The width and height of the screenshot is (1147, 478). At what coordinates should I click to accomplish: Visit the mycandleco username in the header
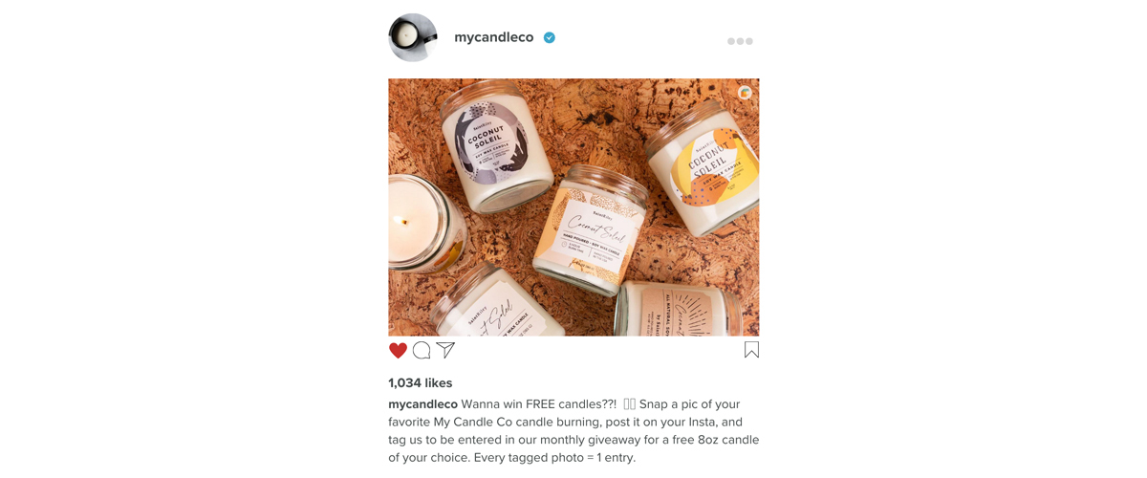coord(494,37)
